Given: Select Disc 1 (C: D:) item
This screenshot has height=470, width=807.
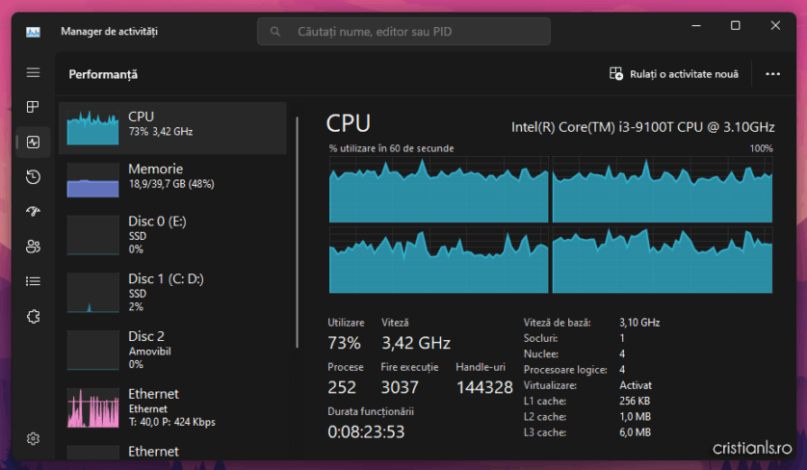Looking at the screenshot, I should click(x=172, y=293).
